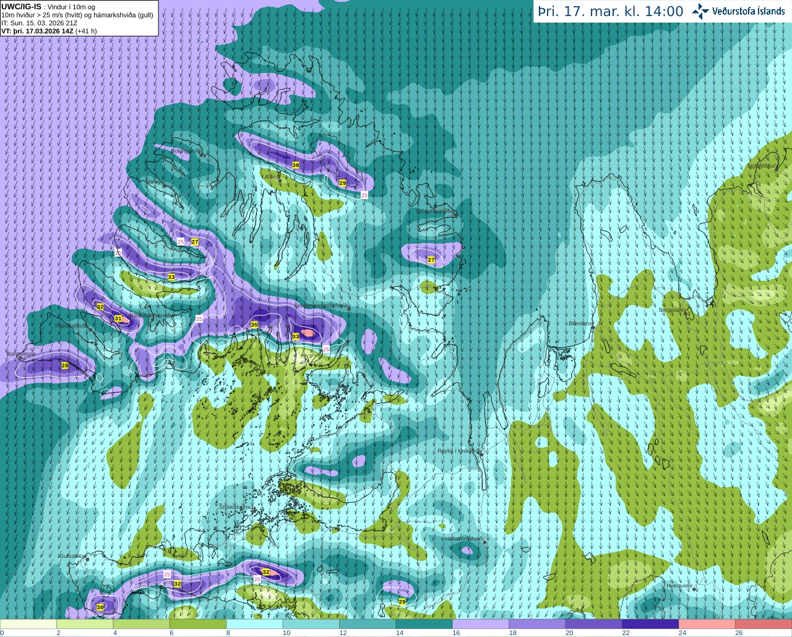Image resolution: width=792 pixels, height=637 pixels.
Task: Select the Flateyri station label
Action: point(155,182)
